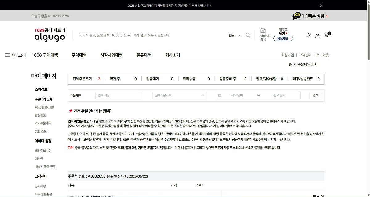The image size is (370, 197).
Task: Open the 무역대행 menu
Action: click(79, 55)
